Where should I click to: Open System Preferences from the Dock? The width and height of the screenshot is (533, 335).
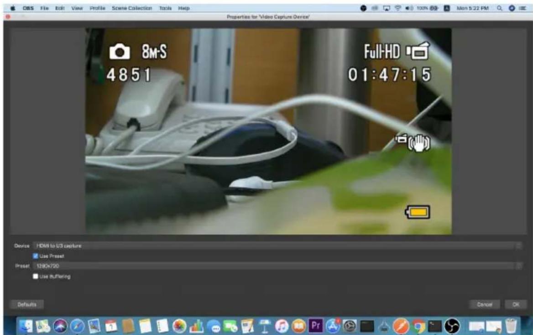coord(350,326)
